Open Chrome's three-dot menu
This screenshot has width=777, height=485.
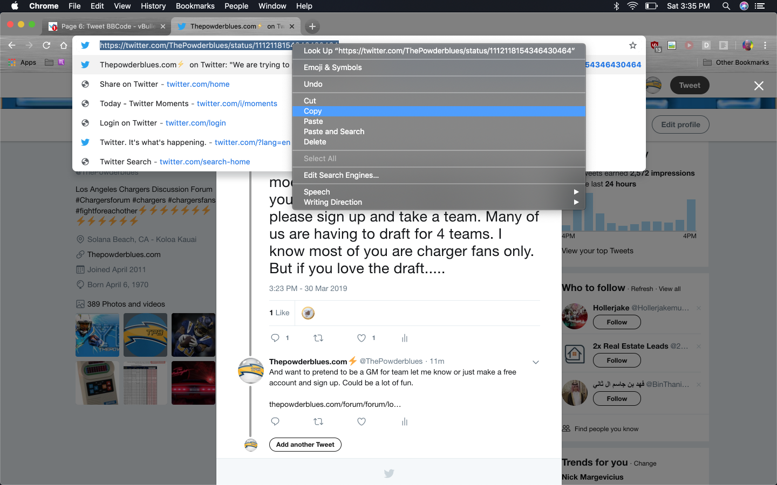coord(765,45)
